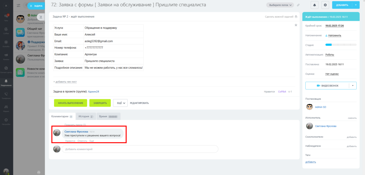
Task: Click the 'Завершить' button
Action: pos(100,103)
